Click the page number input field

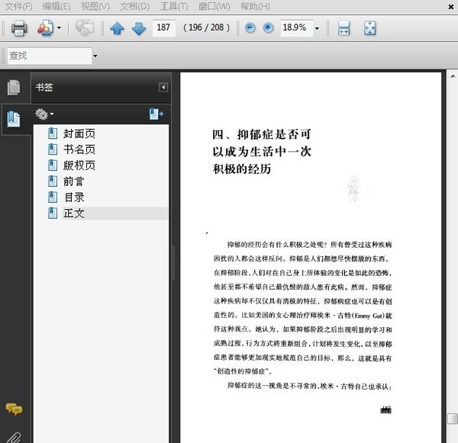(163, 28)
